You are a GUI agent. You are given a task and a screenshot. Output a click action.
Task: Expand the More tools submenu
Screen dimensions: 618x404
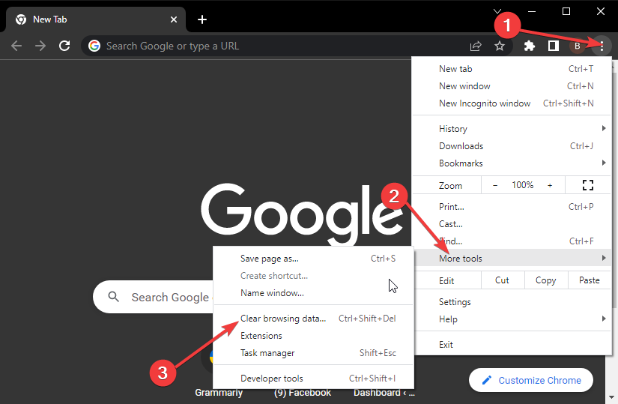(x=512, y=259)
